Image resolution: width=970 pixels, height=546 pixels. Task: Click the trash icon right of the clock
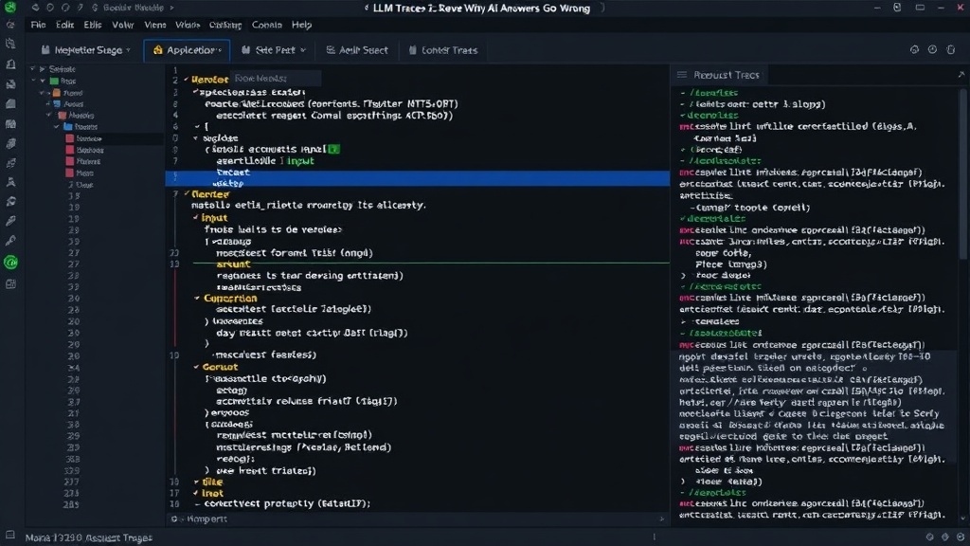click(951, 49)
